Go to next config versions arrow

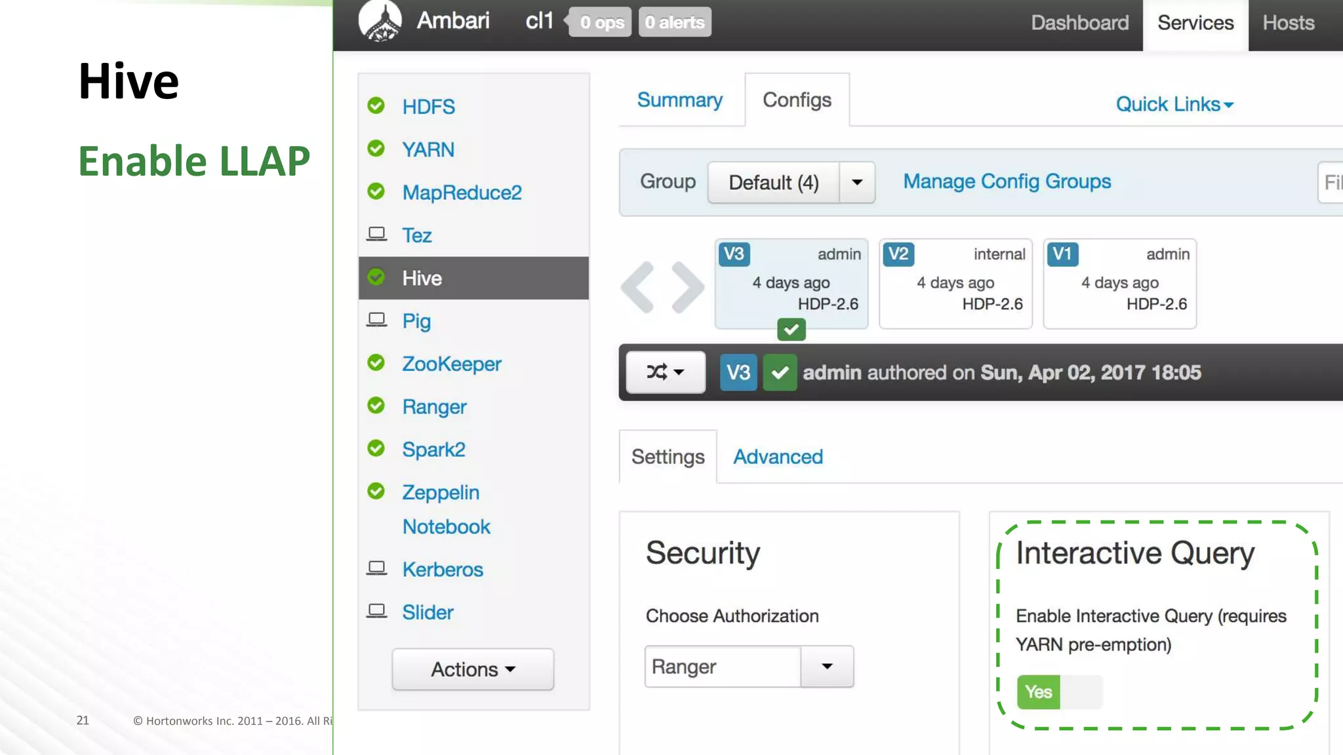tap(688, 287)
